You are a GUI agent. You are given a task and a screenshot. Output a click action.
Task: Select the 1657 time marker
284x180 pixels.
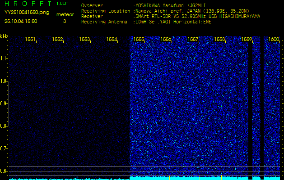click(193, 40)
